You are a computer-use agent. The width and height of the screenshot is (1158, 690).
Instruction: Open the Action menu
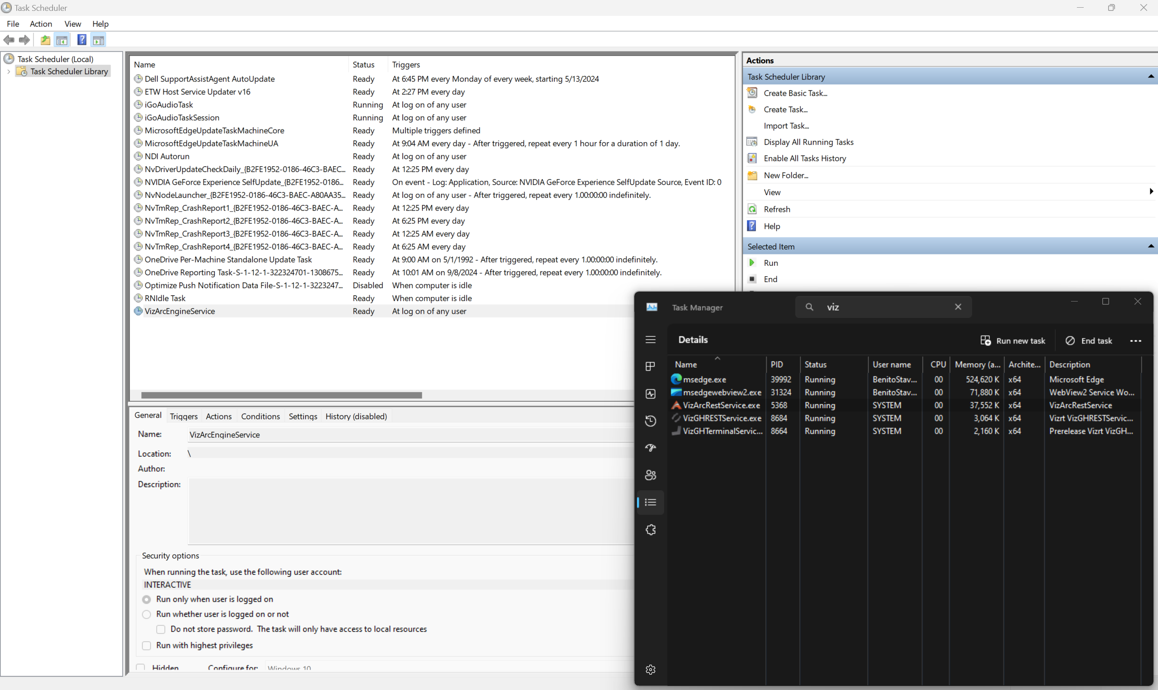[x=41, y=24]
